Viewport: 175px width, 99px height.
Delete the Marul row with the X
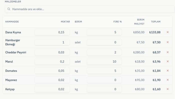(x=168, y=62)
